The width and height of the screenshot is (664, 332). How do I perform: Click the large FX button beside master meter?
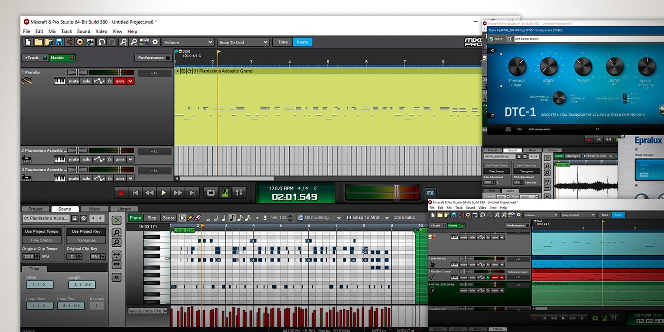[x=430, y=193]
